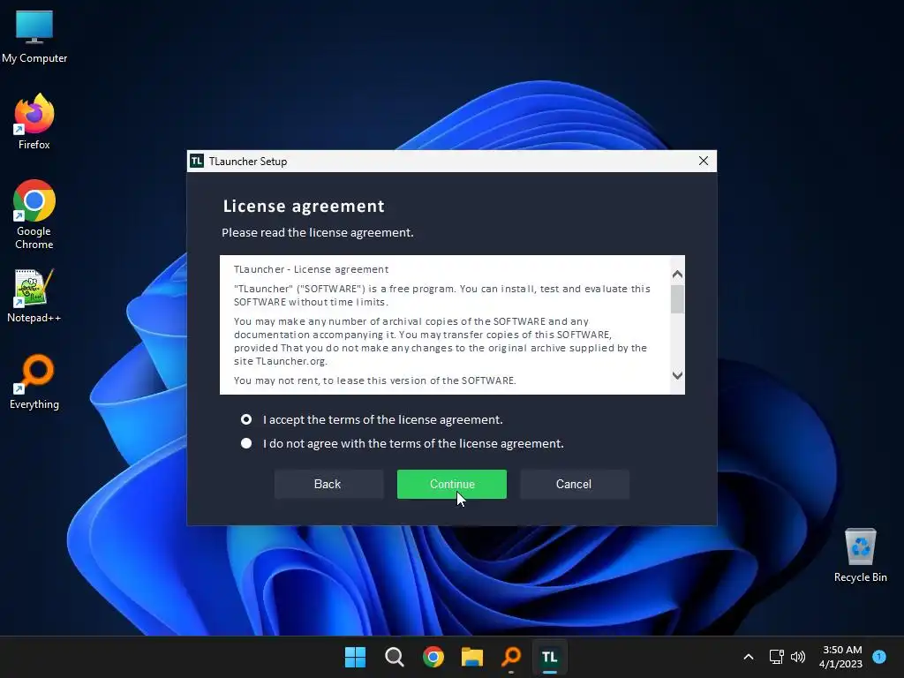Viewport: 904px width, 678px height.
Task: Open the Everything search desktop shortcut
Action: (34, 381)
